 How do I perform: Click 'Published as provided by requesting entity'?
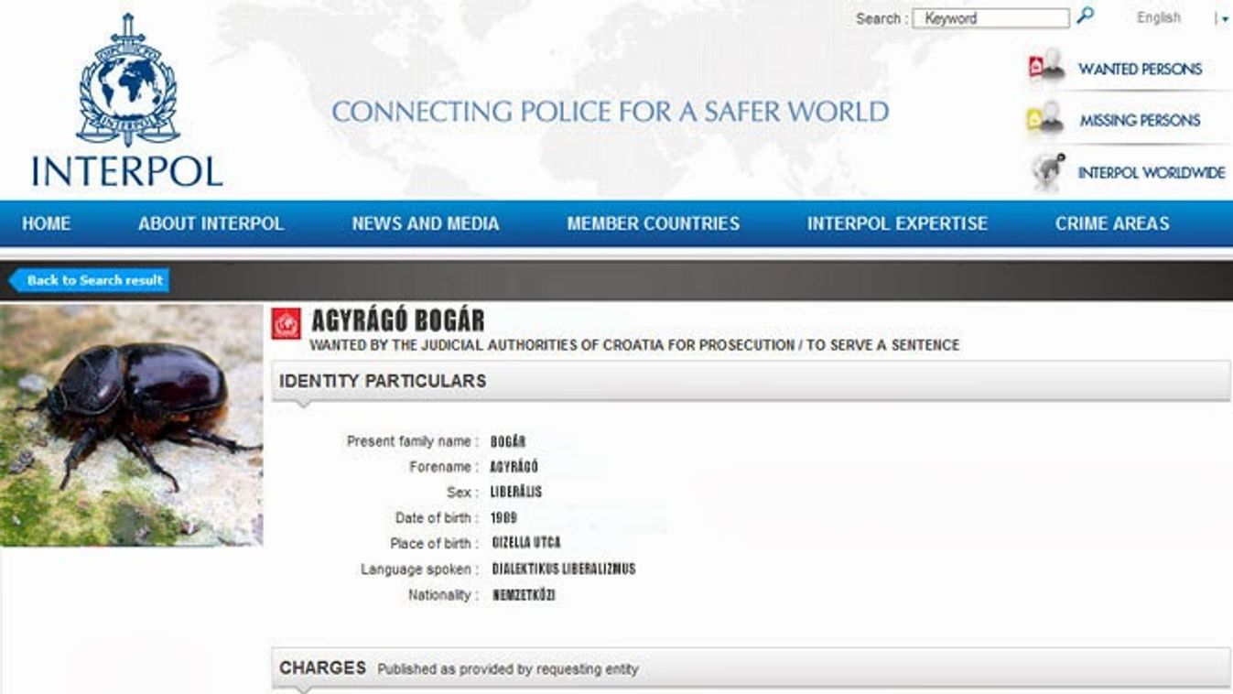tap(508, 669)
